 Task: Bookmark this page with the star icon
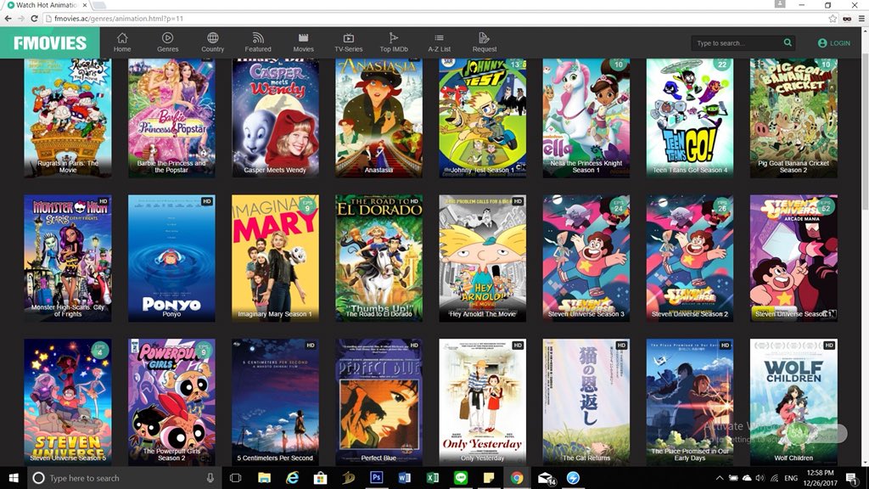click(x=833, y=19)
